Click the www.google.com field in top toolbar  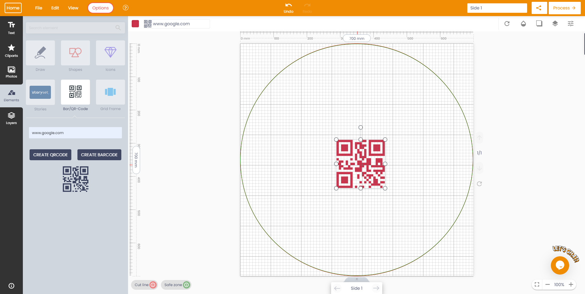(177, 24)
